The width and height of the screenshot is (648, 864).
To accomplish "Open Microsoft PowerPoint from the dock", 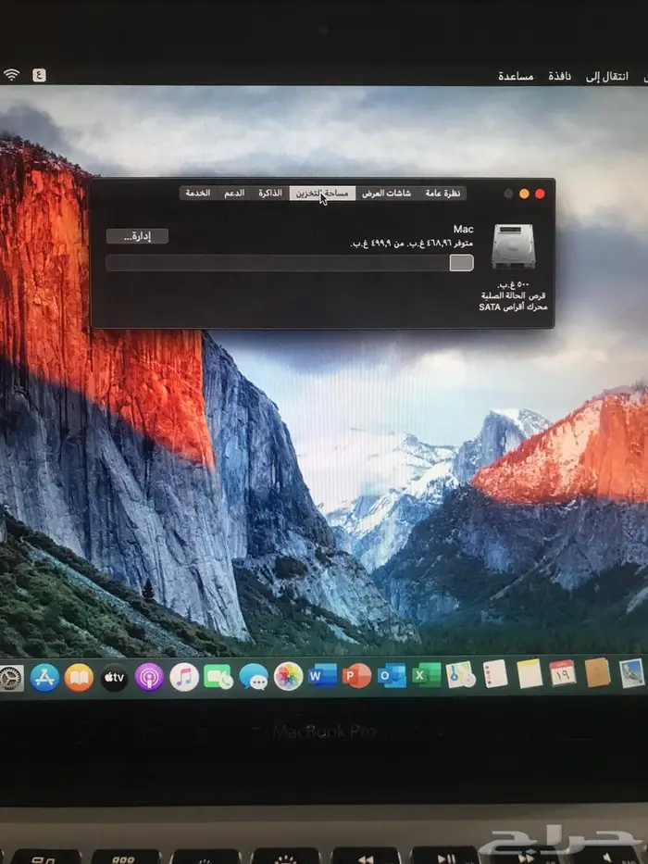I will pos(356,676).
